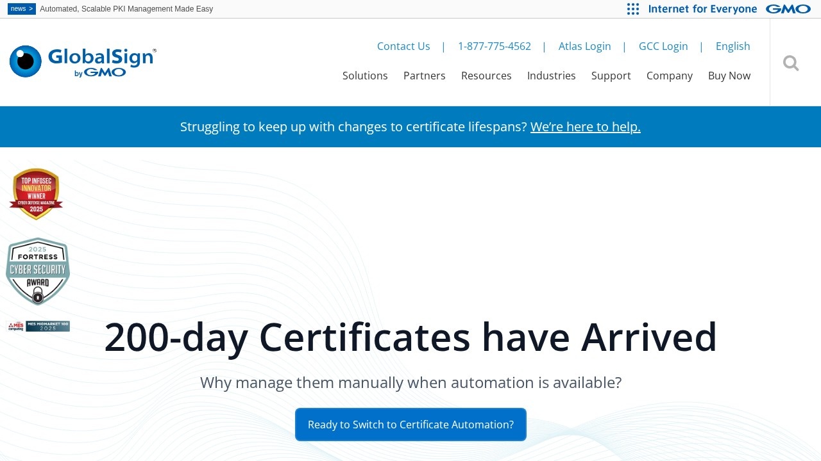Follow the "We're here to help." link
The image size is (821, 461).
pyautogui.click(x=586, y=127)
